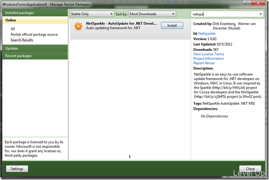Open Project Information link
The width and height of the screenshot is (269, 180).
208,58
